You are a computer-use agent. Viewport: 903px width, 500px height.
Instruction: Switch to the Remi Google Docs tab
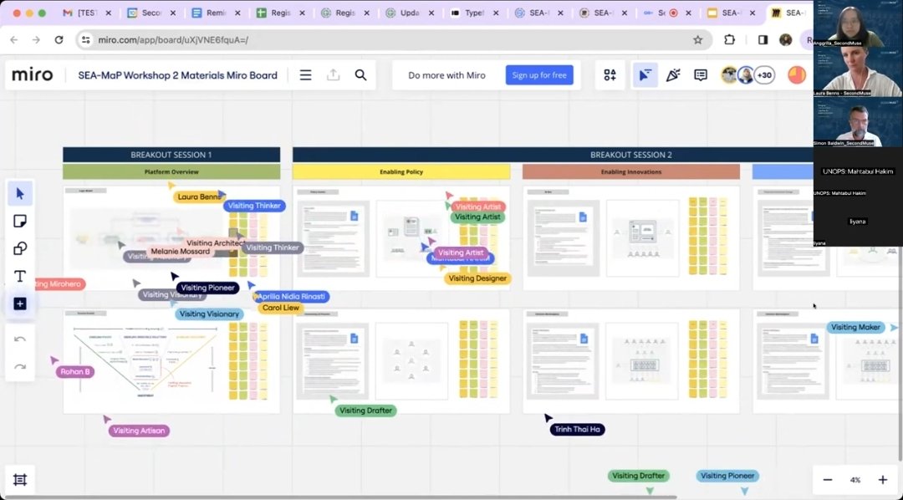tap(216, 13)
